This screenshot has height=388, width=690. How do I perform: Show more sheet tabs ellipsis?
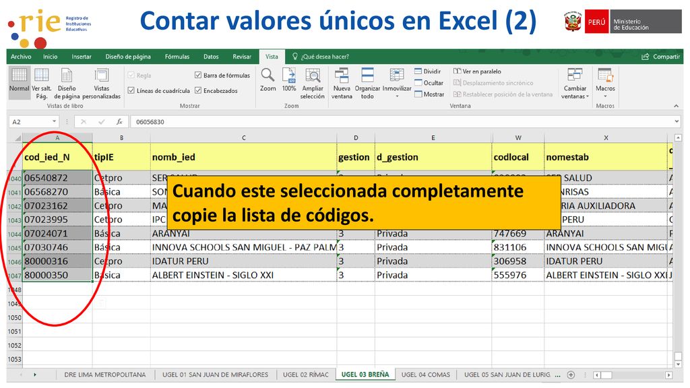tap(558, 375)
